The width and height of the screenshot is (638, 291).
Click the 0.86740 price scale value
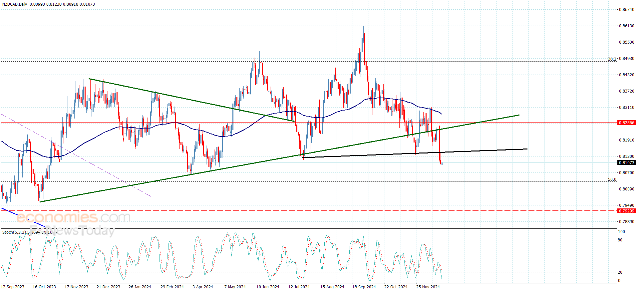[x=626, y=10]
